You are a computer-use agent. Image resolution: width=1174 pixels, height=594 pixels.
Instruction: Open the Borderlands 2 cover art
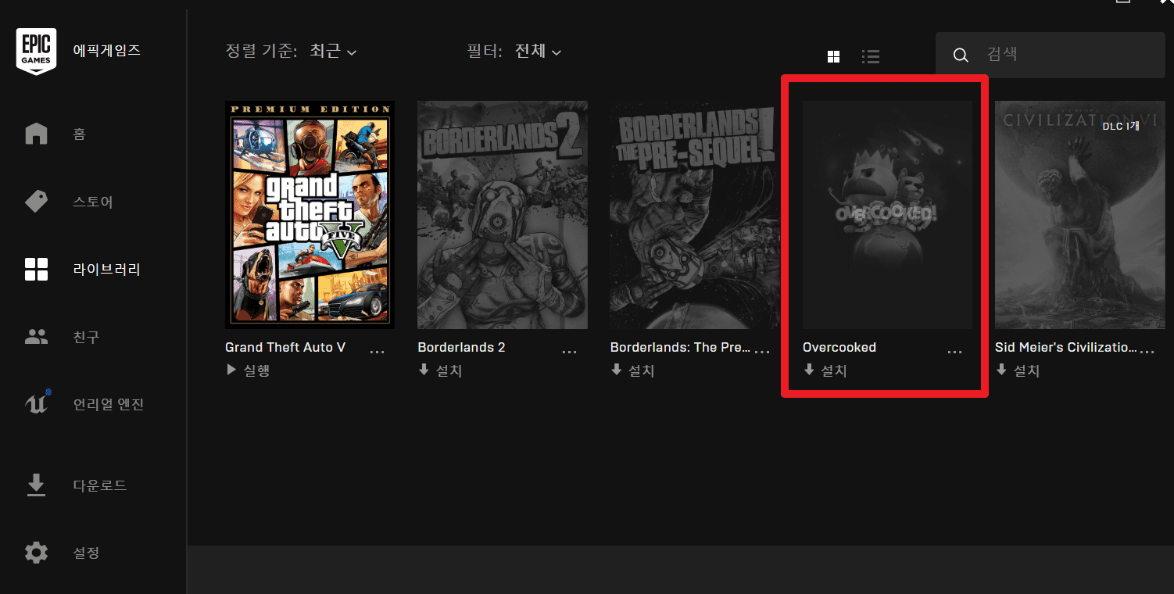coord(503,214)
